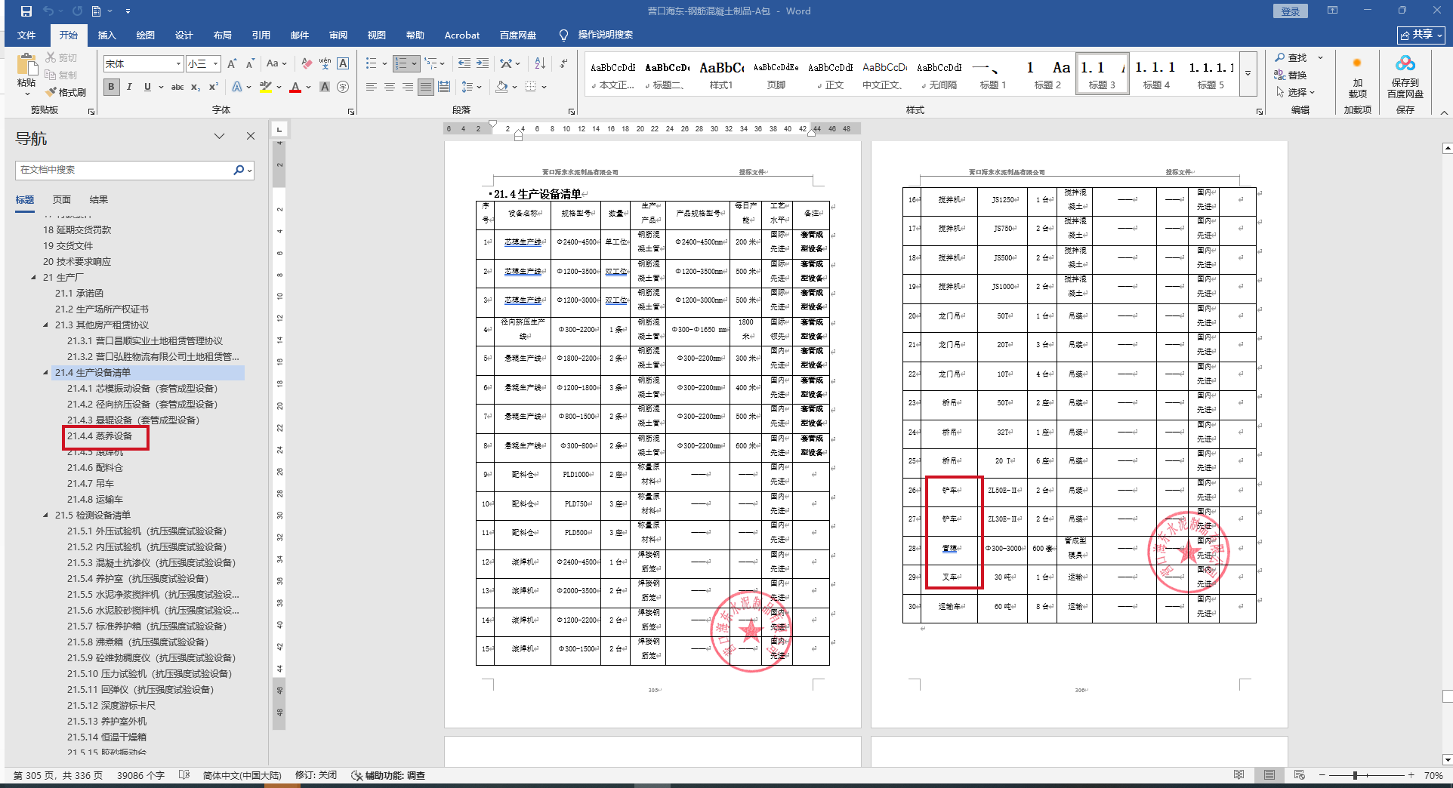Navigate to heading 21.5.1 外压试验机
This screenshot has width=1453, height=788.
[147, 531]
